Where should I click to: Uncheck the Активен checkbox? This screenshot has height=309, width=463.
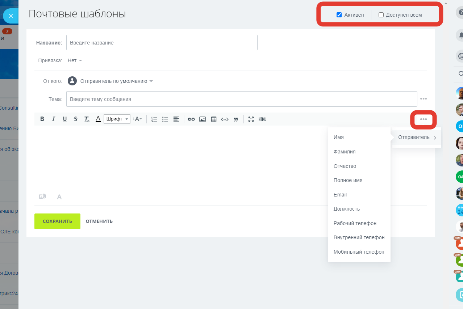coord(339,15)
